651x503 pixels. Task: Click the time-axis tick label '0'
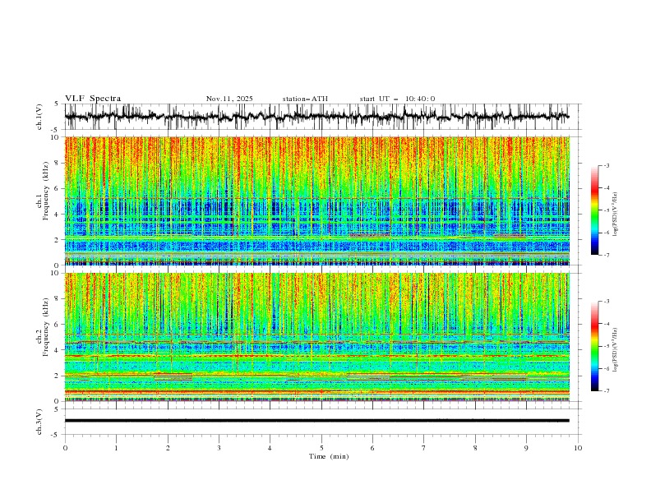click(x=65, y=448)
